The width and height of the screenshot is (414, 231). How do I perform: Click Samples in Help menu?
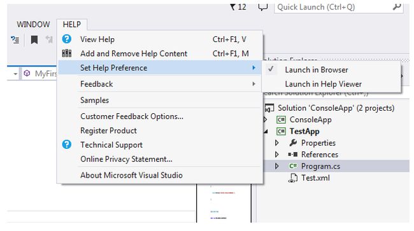160,100
